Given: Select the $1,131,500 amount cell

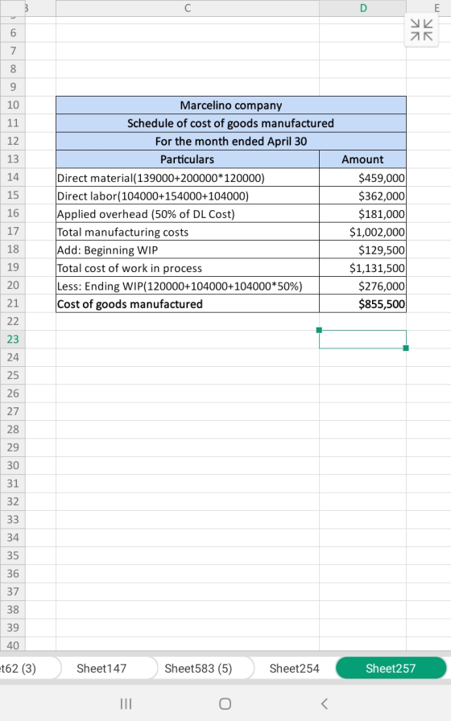Looking at the screenshot, I should (362, 268).
